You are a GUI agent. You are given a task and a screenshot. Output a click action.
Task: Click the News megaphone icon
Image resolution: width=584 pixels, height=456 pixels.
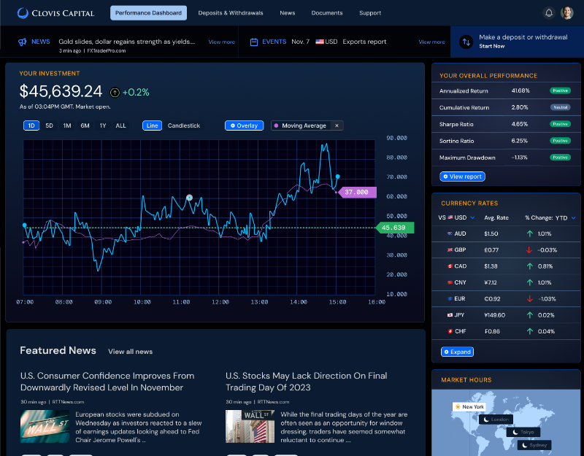(23, 42)
